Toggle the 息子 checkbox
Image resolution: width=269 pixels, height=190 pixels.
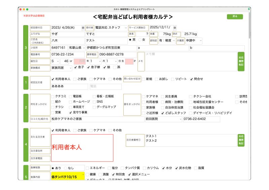(75, 67)
